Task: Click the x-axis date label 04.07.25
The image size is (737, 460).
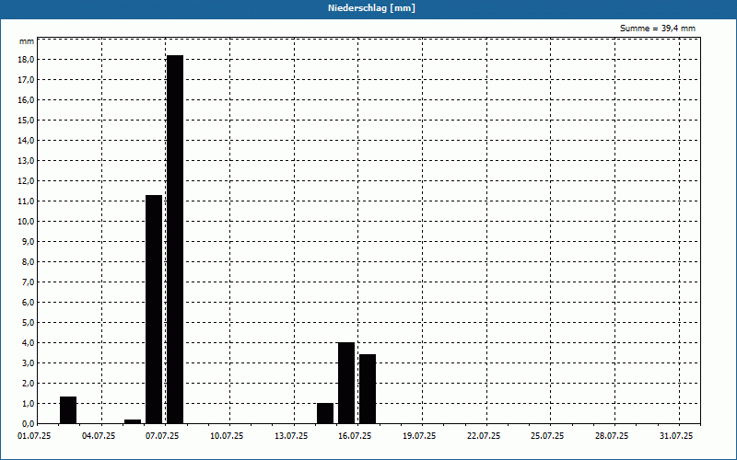Action: (x=99, y=436)
